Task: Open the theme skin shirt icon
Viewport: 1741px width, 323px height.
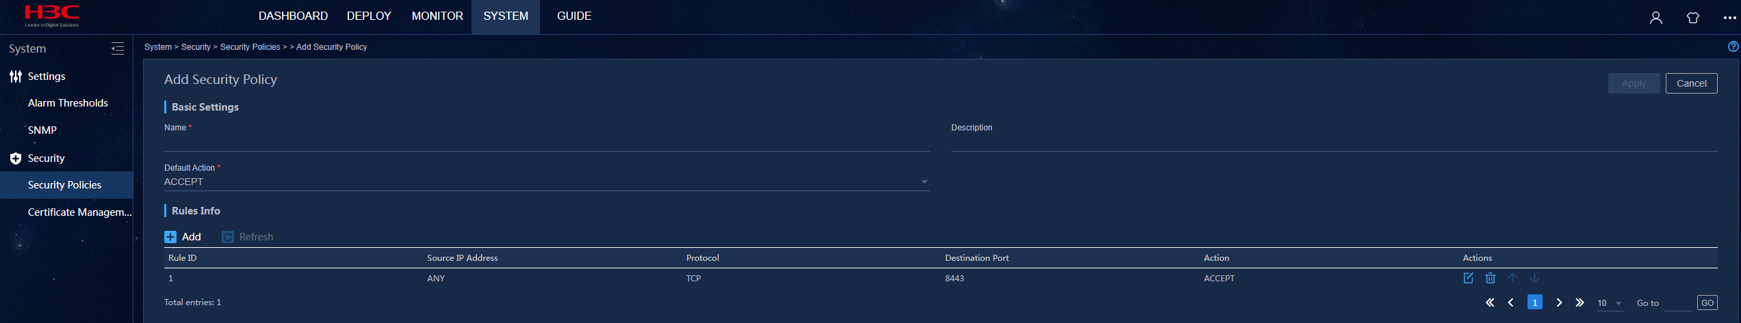Action: point(1693,18)
